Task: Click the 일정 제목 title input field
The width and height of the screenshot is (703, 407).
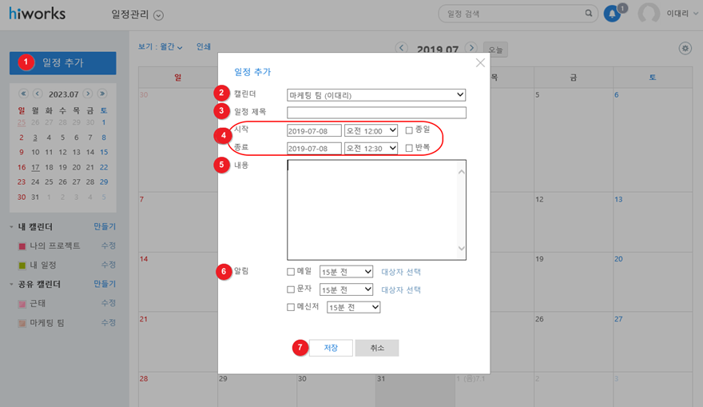Action: (x=376, y=113)
